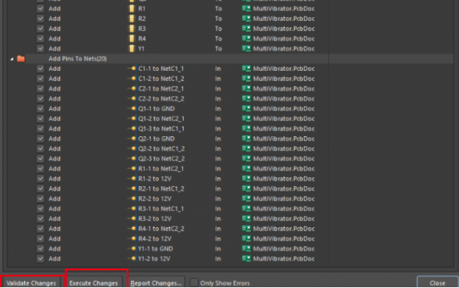Click the pin icon for R4-2 to 12V

pos(132,239)
